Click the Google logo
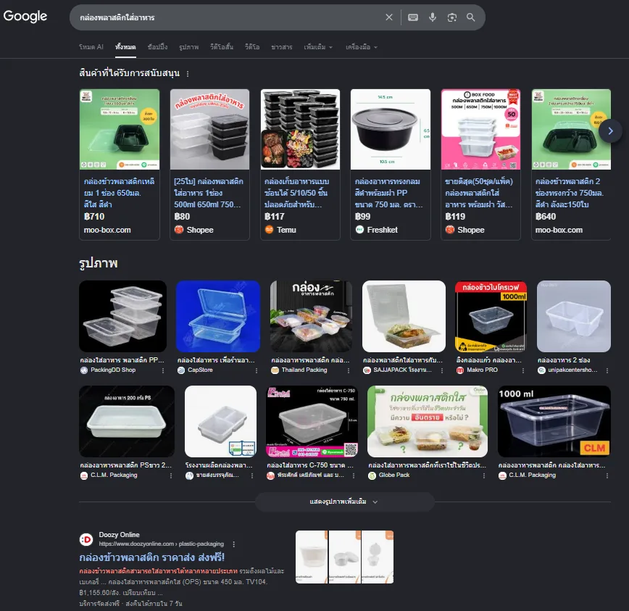Viewport: 629px width, 611px height. (25, 17)
